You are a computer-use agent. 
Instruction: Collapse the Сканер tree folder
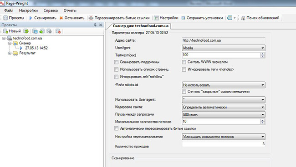click(x=10, y=43)
